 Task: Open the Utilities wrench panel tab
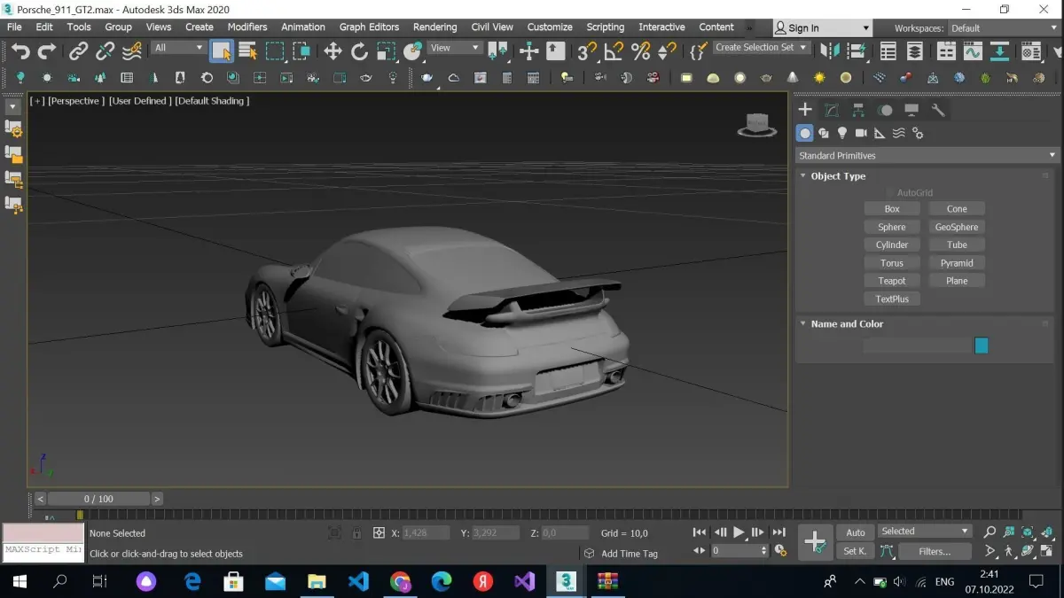tap(938, 110)
